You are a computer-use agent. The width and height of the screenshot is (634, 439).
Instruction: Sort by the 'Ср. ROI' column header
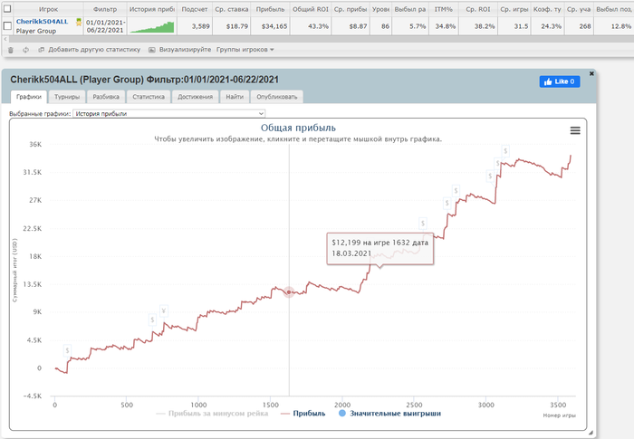(x=478, y=9)
